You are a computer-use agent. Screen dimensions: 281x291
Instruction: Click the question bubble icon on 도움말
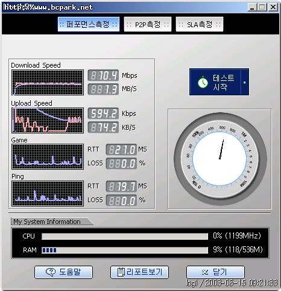(x=51, y=272)
